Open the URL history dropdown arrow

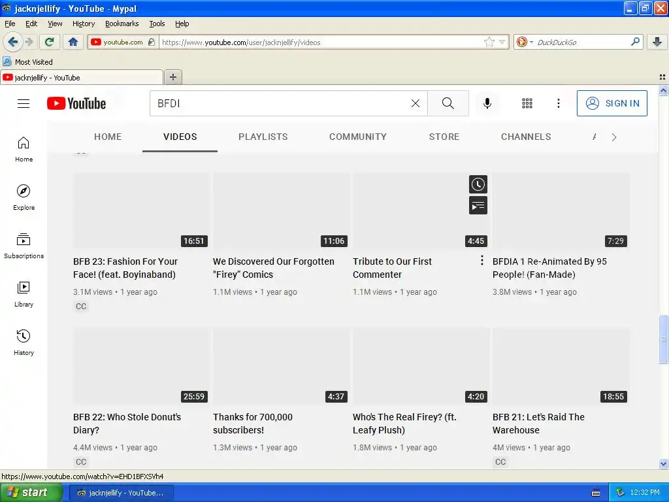(x=502, y=42)
